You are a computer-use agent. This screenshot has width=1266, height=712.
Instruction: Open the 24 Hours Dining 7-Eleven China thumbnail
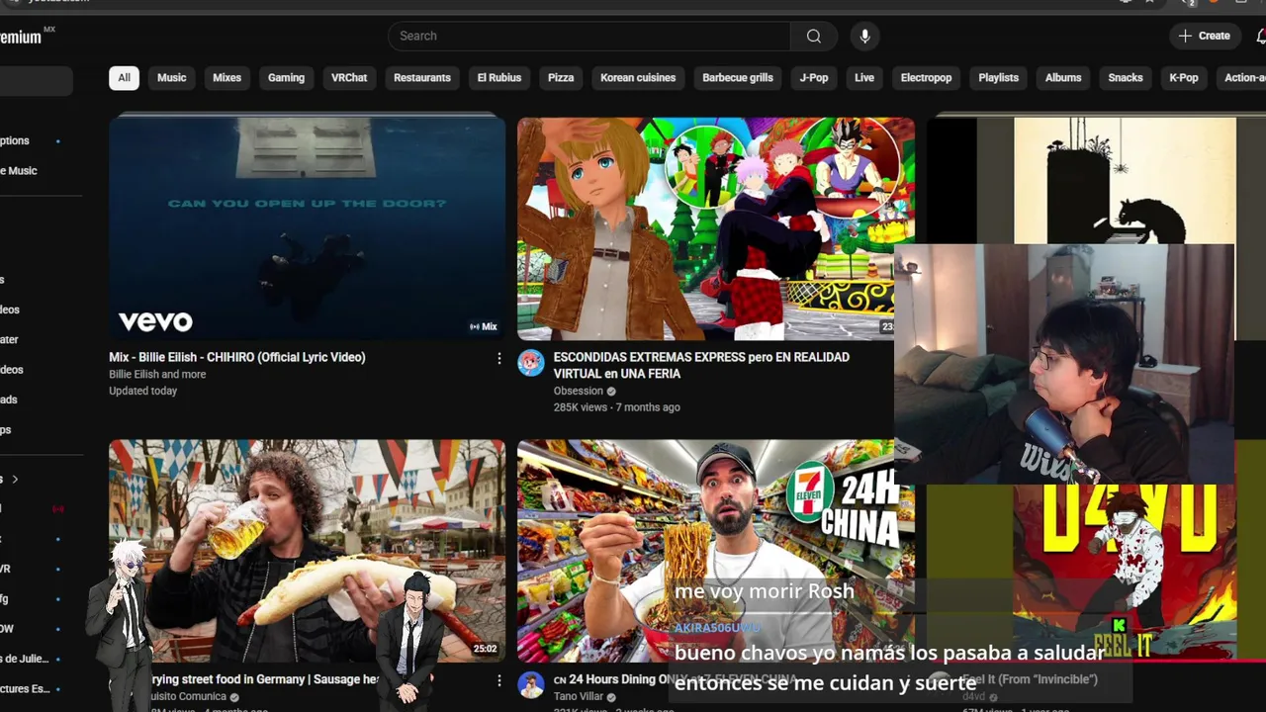pos(715,551)
